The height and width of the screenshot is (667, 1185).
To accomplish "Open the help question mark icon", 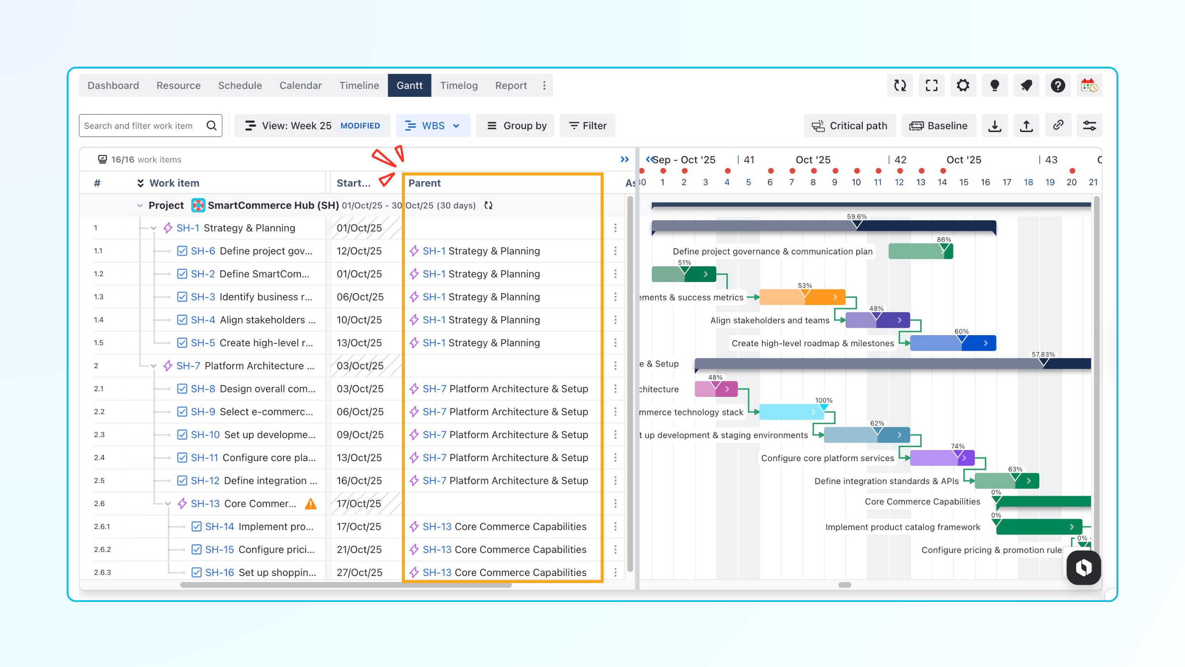I will click(1057, 86).
